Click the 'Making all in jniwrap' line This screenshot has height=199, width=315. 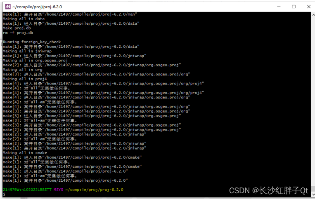coord(27,51)
